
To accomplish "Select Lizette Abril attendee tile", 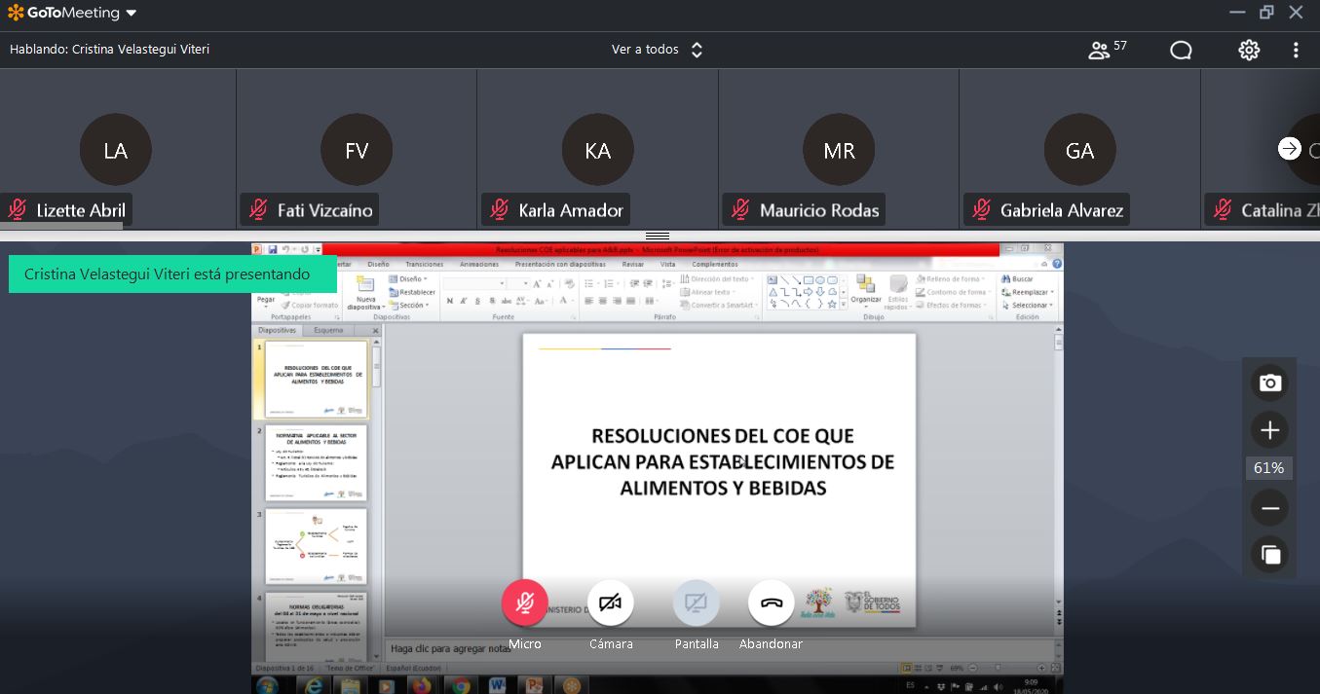I will pyautogui.click(x=116, y=149).
